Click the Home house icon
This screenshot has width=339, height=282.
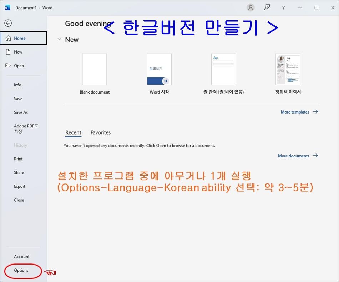pyautogui.click(x=8, y=38)
